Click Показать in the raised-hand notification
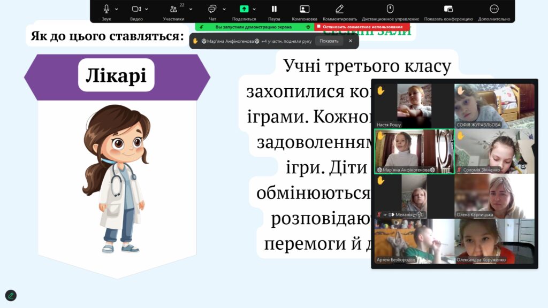The width and height of the screenshot is (548, 308). (329, 41)
